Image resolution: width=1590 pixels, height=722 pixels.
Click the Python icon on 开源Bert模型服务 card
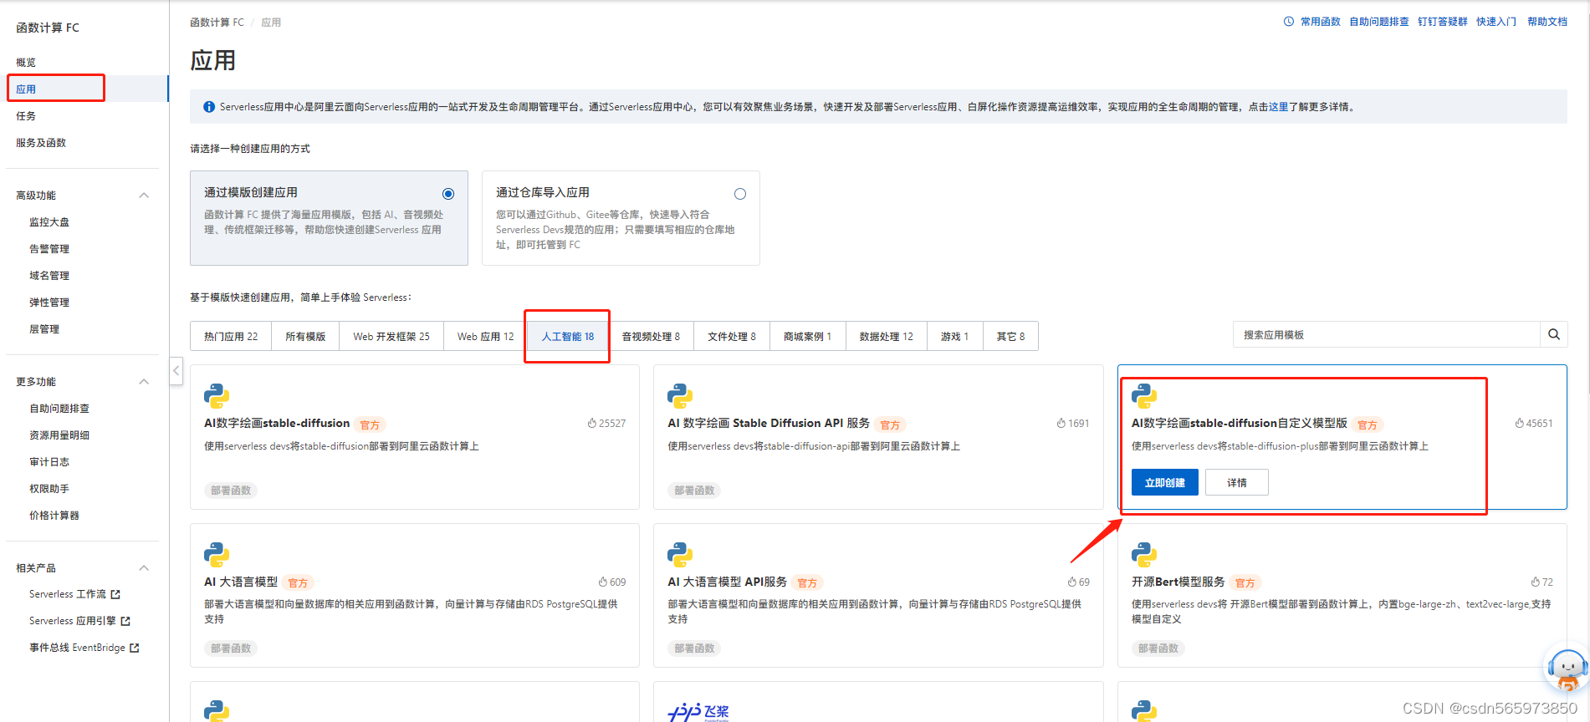coord(1144,555)
